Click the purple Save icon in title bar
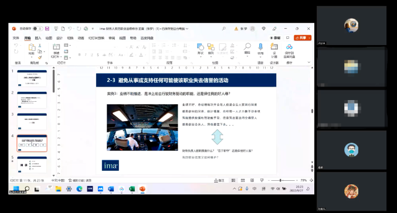 (47, 29)
